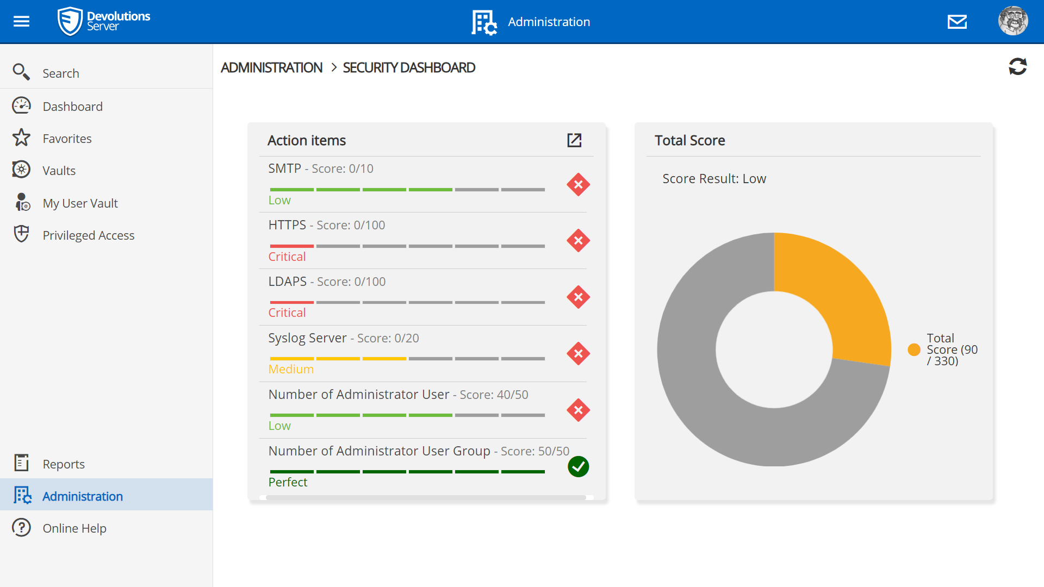Open the mail messages icon

tap(957, 22)
